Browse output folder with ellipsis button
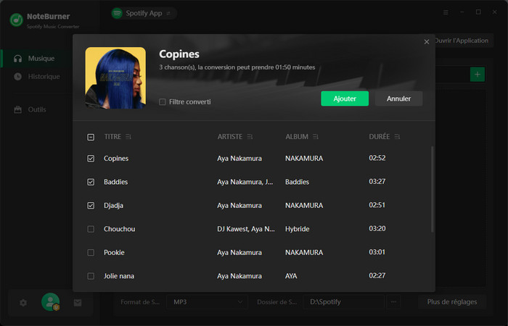The height and width of the screenshot is (326, 508). tap(393, 302)
